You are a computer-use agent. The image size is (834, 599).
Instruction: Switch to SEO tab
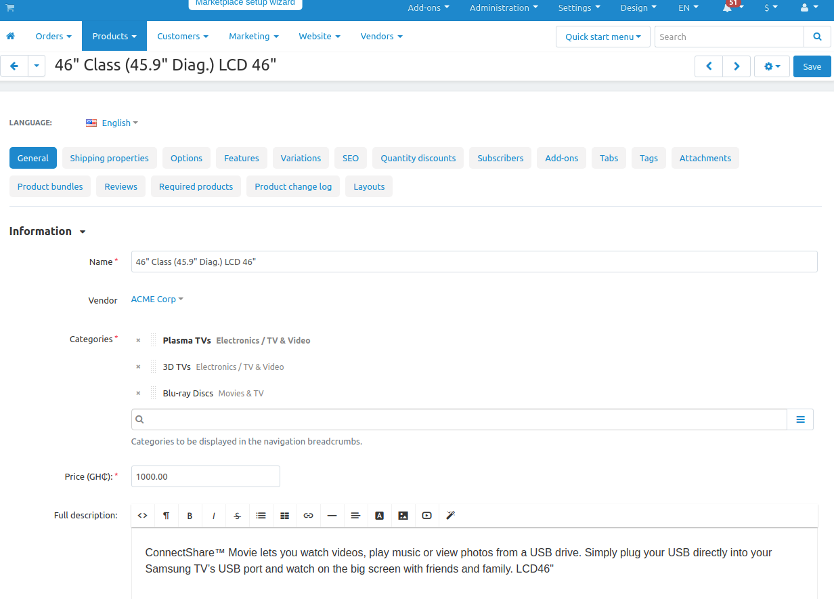click(351, 158)
